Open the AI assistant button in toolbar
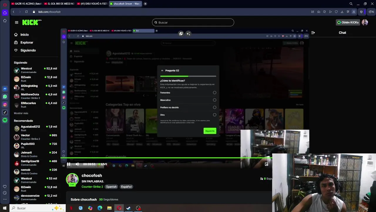This screenshot has height=212, width=376. click(371, 12)
